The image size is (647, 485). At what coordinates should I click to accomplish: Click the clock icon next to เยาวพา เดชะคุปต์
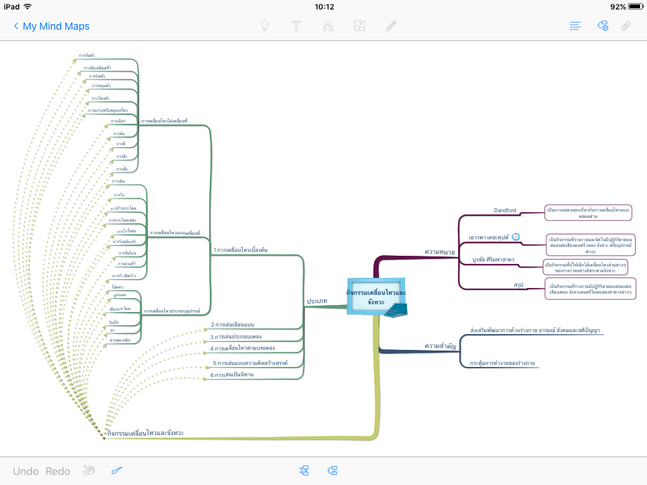click(x=516, y=236)
